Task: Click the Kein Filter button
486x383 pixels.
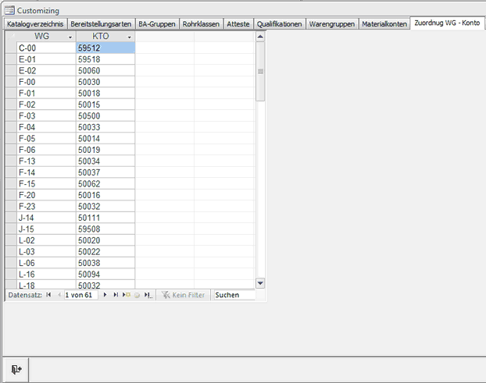Action: [183, 296]
